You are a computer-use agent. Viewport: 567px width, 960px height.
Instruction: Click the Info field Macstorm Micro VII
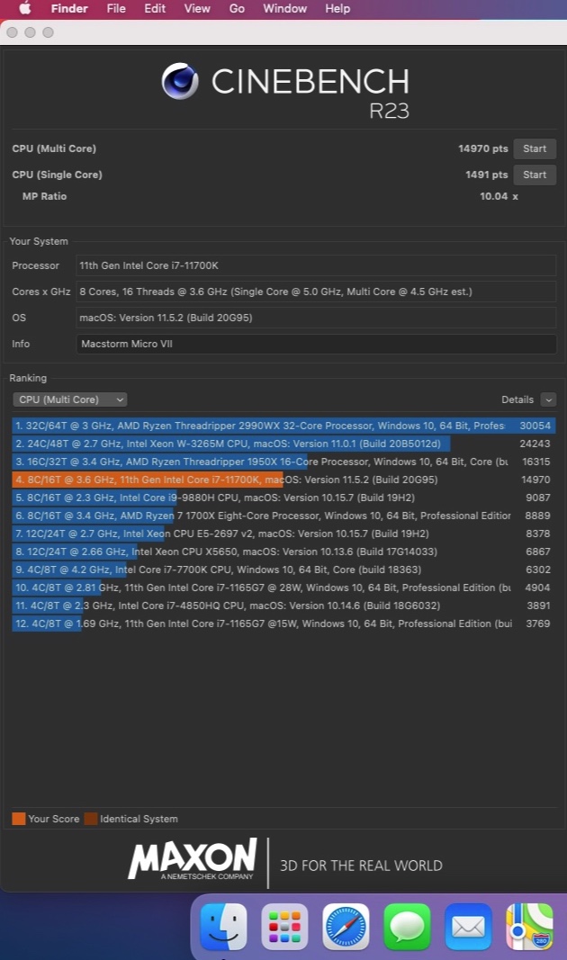pyautogui.click(x=316, y=344)
